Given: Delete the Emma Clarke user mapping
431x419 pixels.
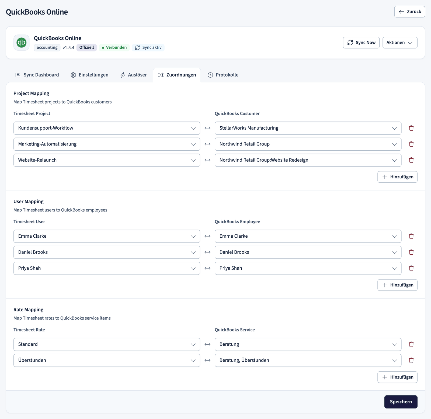Looking at the screenshot, I should click(411, 236).
